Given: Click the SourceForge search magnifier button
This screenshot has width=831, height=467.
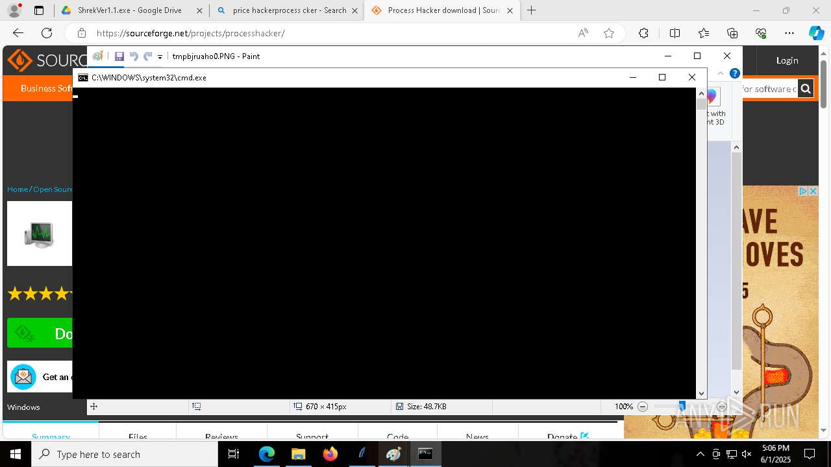Looking at the screenshot, I should pos(806,89).
